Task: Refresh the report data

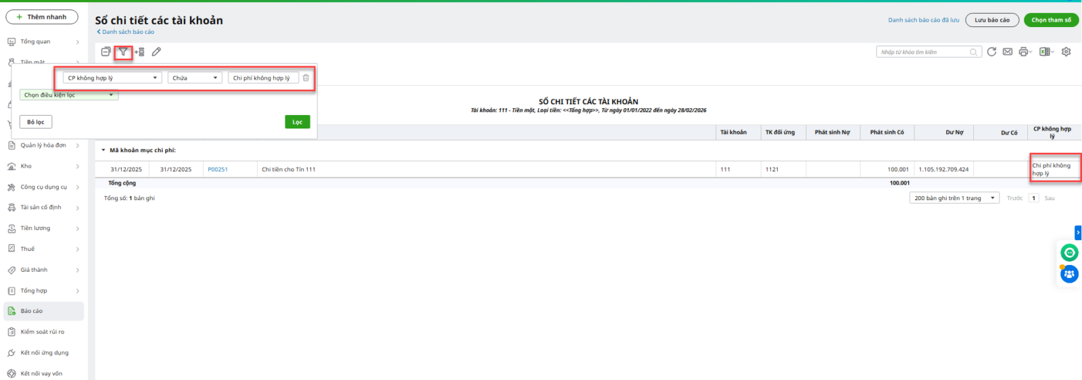Action: (x=991, y=52)
